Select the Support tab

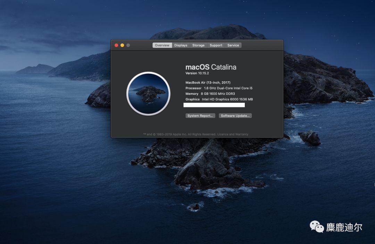[216, 45]
